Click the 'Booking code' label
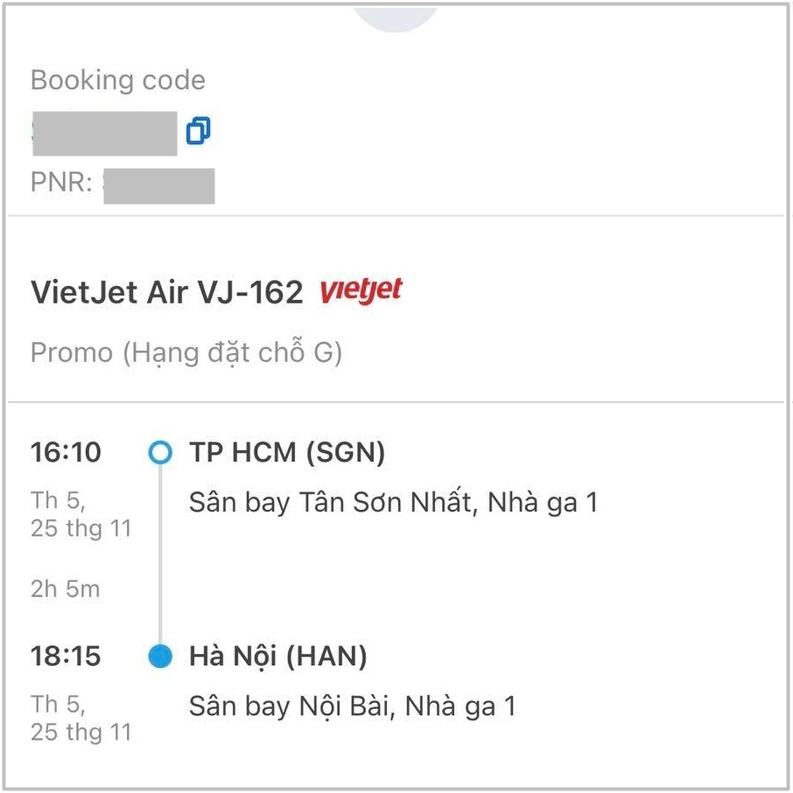The image size is (793, 793). coord(118,80)
